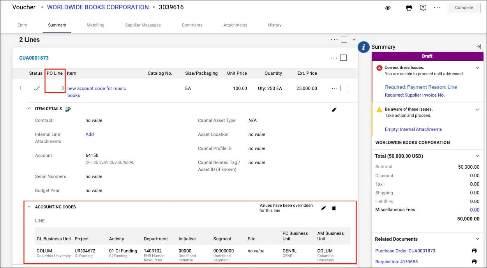
Task: Open the 2 Lines three-dot actions menu
Action: point(334,40)
